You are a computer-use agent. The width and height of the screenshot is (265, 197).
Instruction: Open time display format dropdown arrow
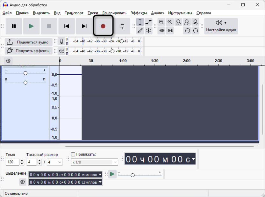coord(193,159)
